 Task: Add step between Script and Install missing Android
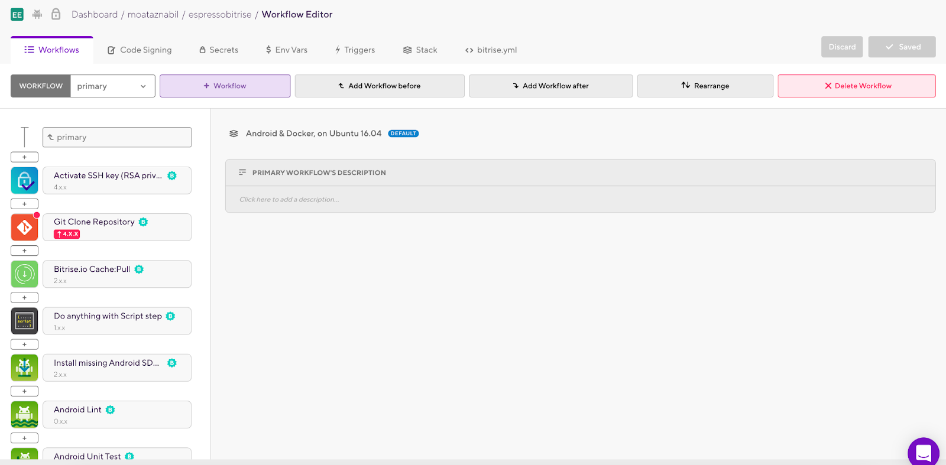[x=24, y=344]
